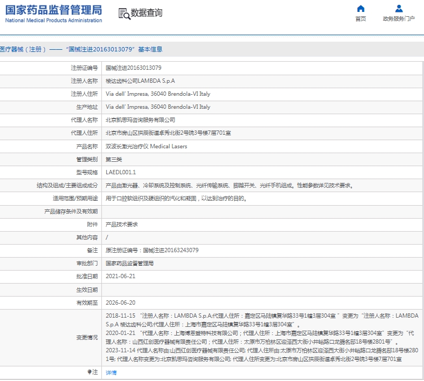Open the 详情 link

[111, 373]
